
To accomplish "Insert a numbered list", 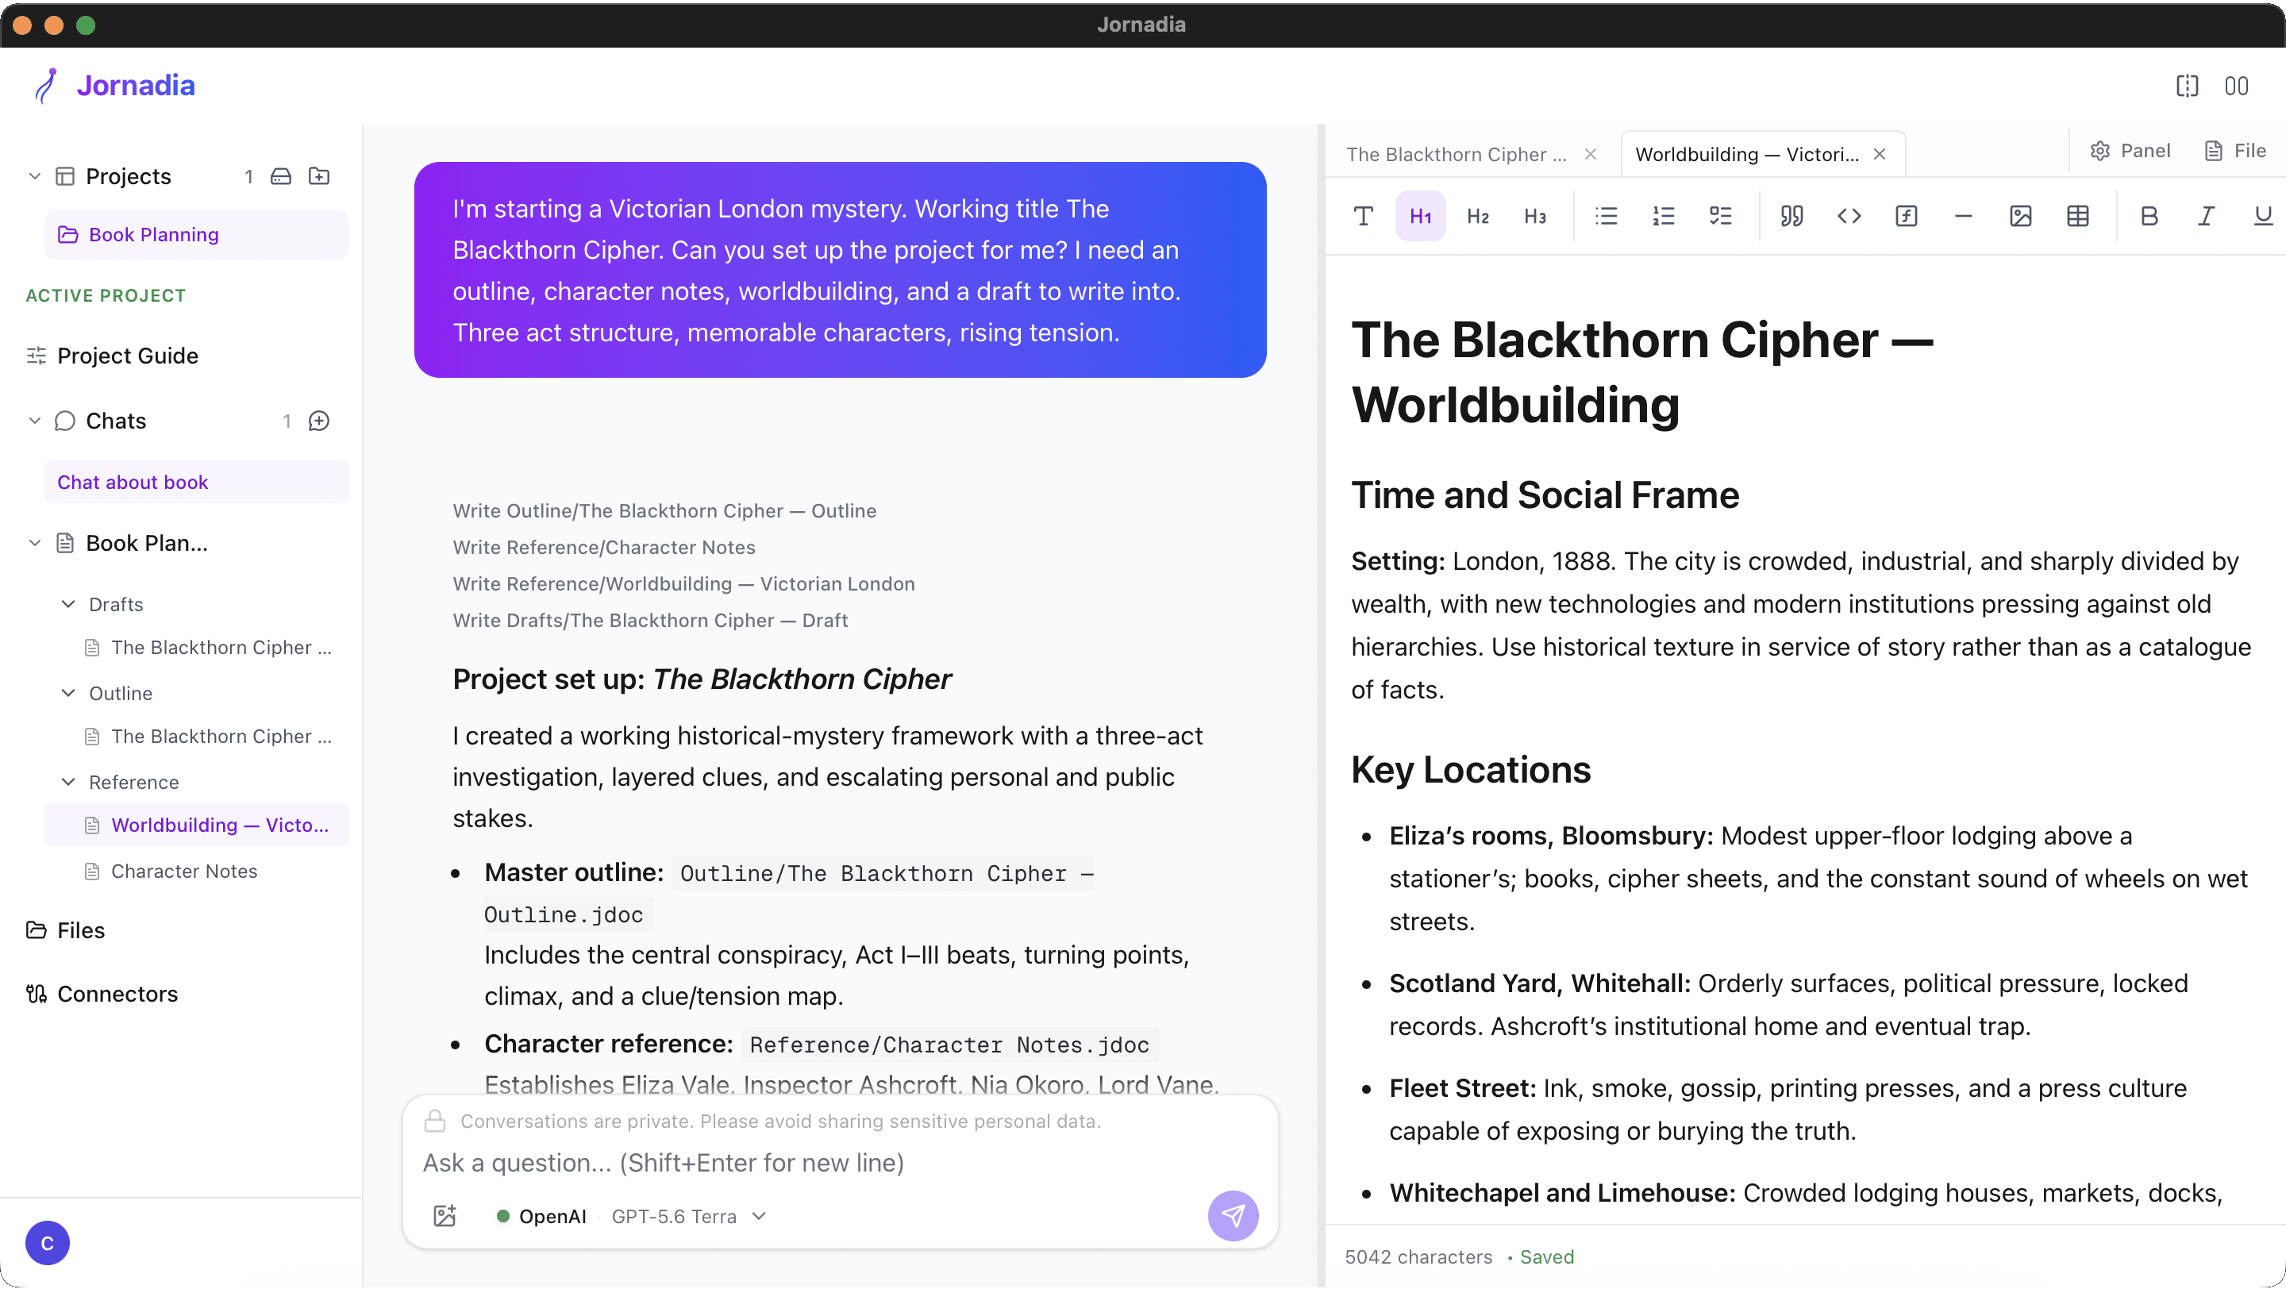I will tap(1663, 216).
